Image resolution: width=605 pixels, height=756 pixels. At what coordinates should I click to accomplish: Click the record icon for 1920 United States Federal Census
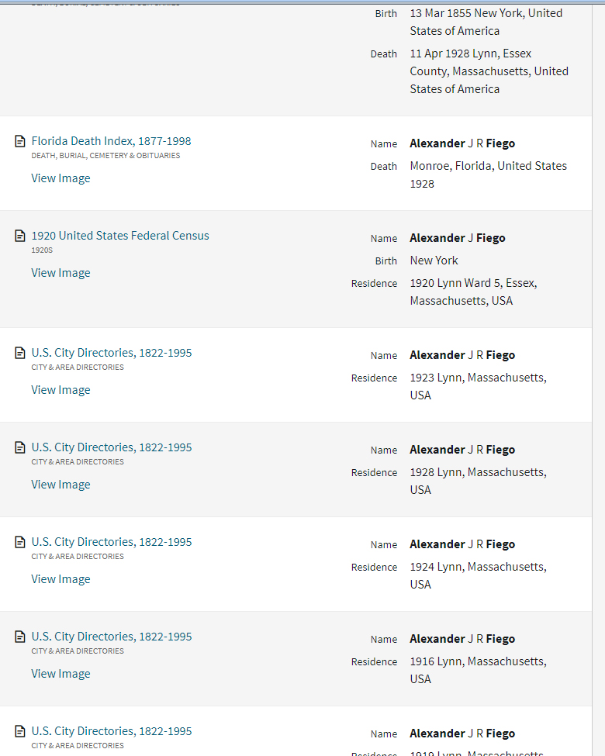pyautogui.click(x=20, y=235)
